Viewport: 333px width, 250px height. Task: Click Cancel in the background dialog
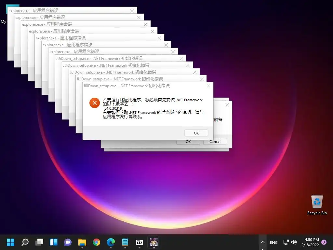(x=215, y=142)
